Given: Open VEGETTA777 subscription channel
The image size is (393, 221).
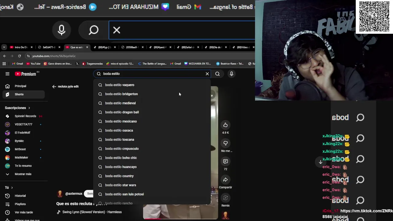Looking at the screenshot, I should [x=23, y=124].
